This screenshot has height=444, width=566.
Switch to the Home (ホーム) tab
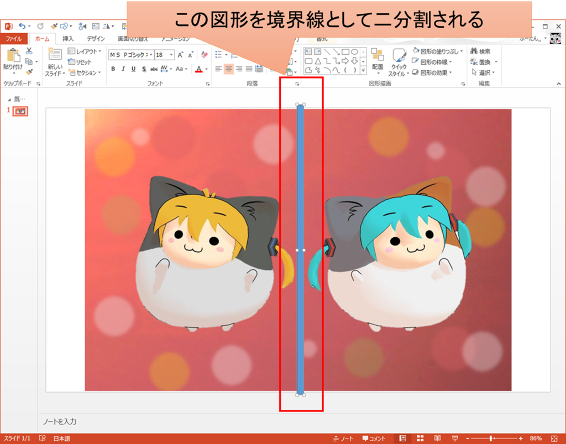point(42,39)
